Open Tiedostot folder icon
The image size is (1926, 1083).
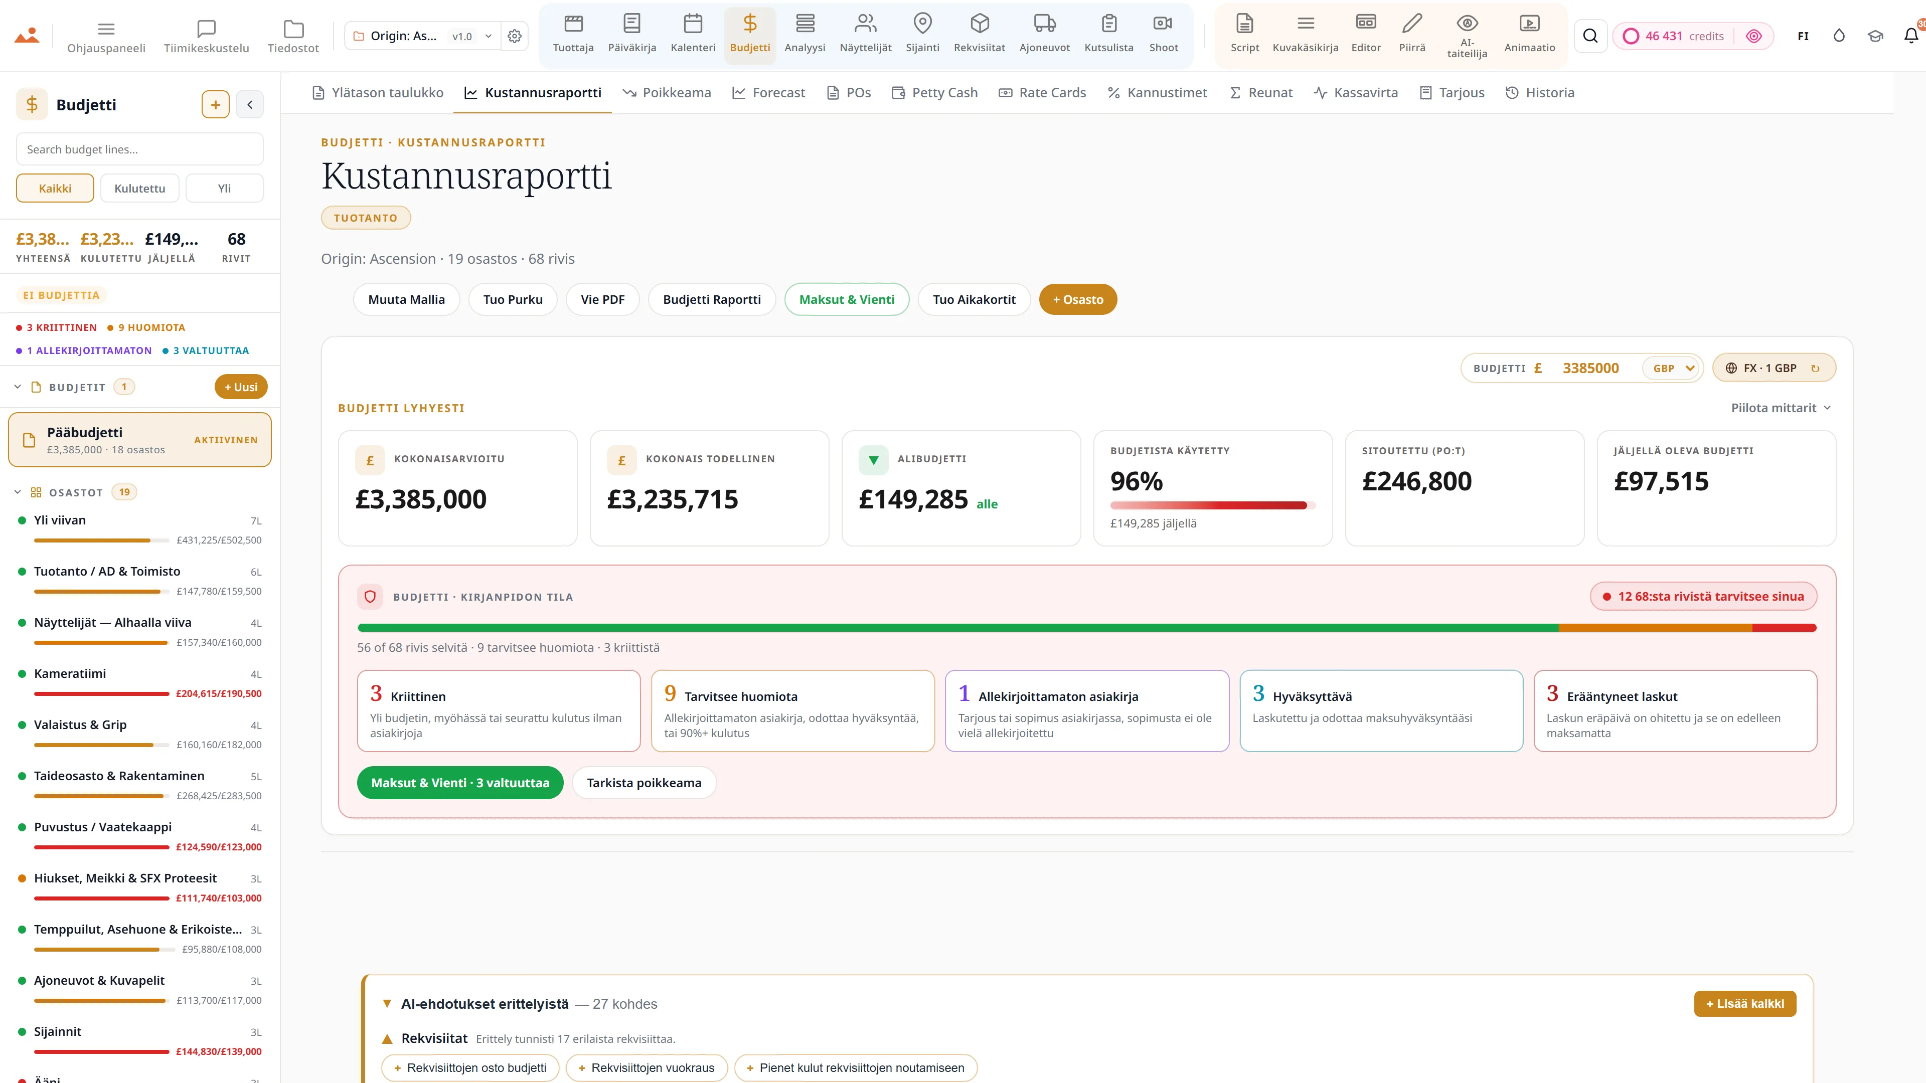[x=293, y=29]
